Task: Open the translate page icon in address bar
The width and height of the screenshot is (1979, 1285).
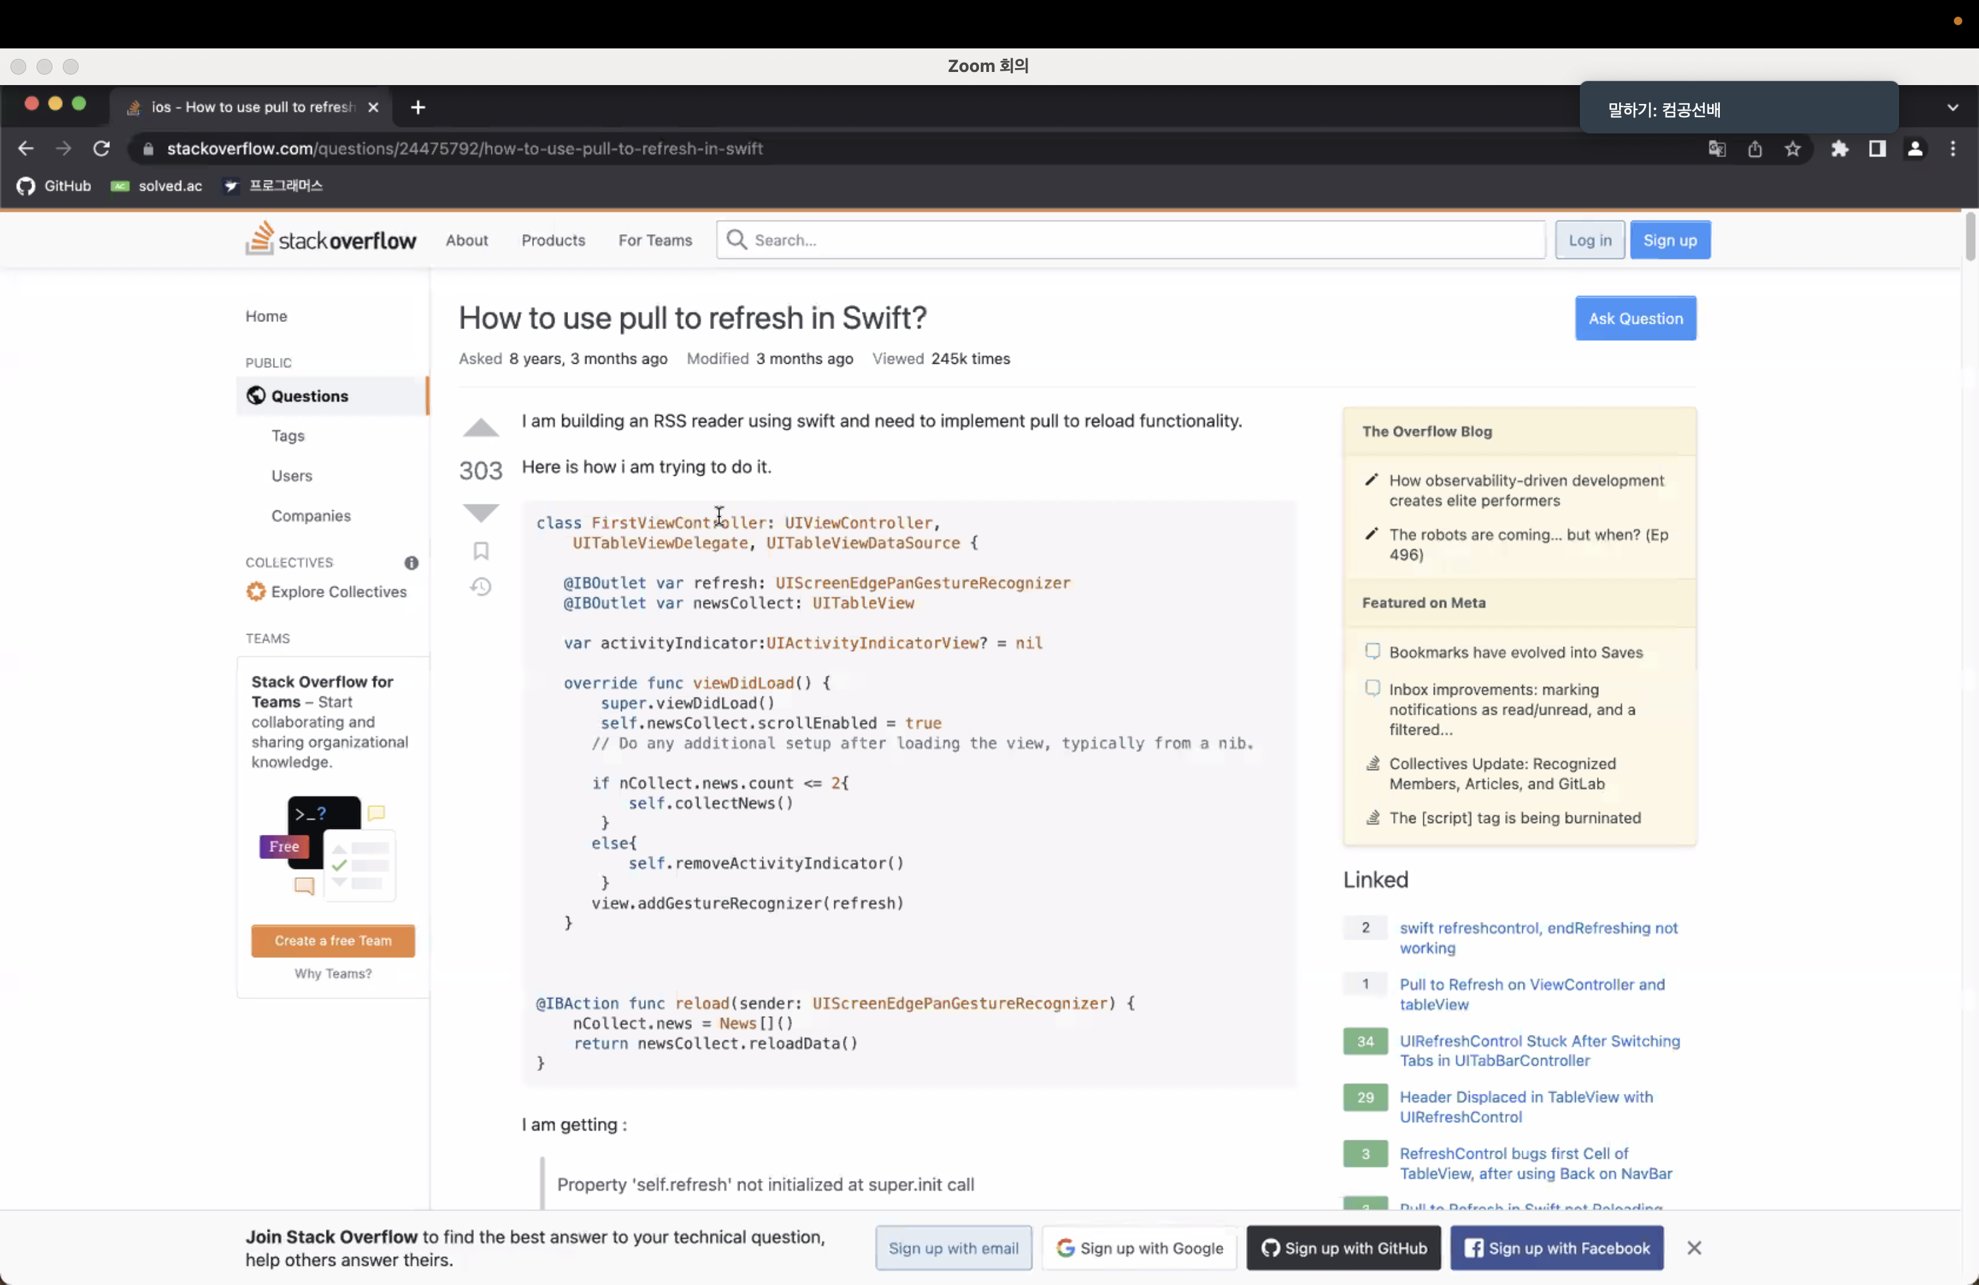Action: point(1717,149)
